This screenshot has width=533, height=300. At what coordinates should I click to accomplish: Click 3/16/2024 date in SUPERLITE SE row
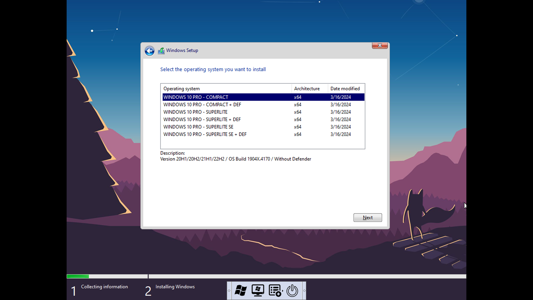pos(341,127)
